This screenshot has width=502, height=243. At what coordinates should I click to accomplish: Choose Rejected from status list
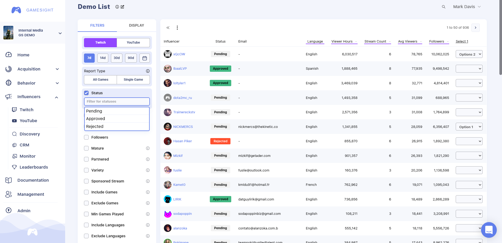(x=117, y=126)
